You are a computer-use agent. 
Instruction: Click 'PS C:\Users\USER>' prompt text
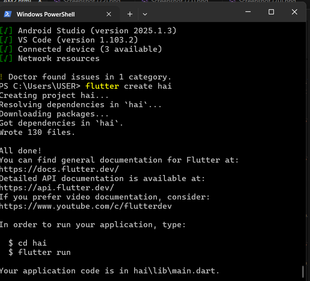(x=40, y=86)
